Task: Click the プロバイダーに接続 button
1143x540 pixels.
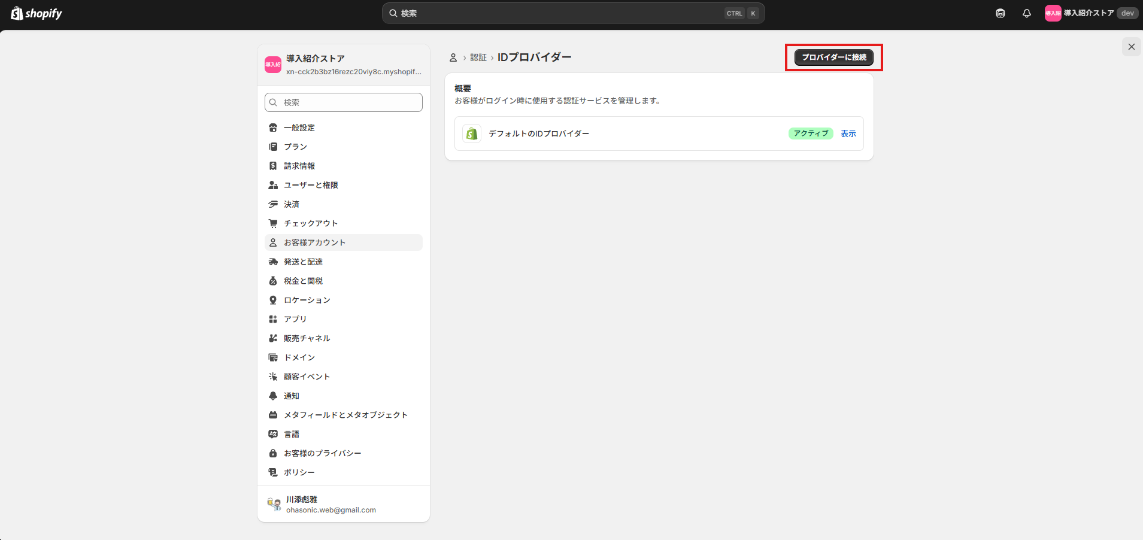Action: [833, 57]
